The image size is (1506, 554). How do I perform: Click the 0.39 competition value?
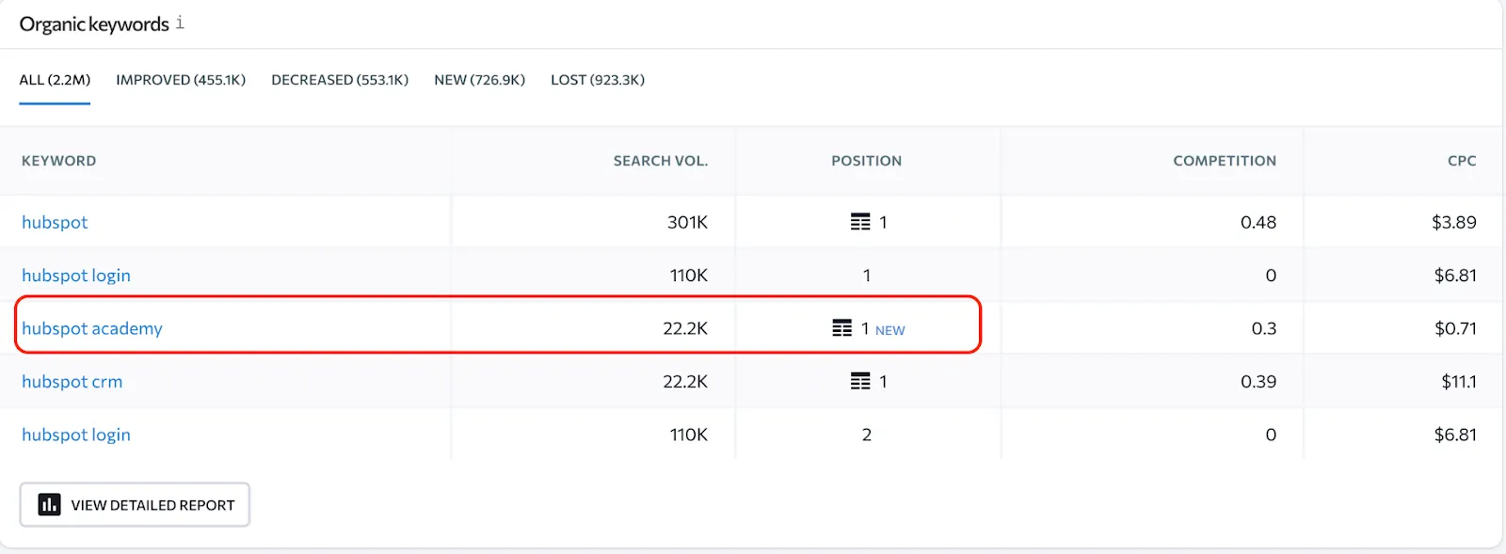click(1258, 382)
